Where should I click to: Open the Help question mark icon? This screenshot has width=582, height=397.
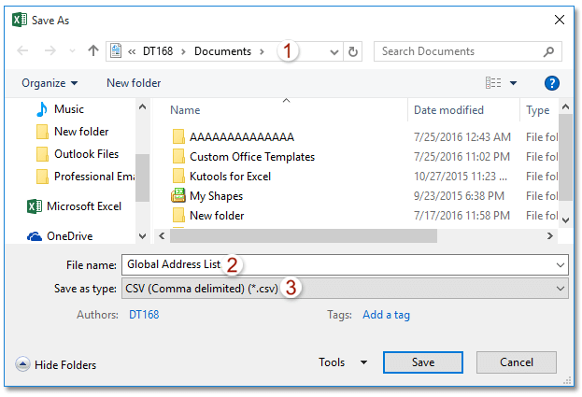point(551,83)
